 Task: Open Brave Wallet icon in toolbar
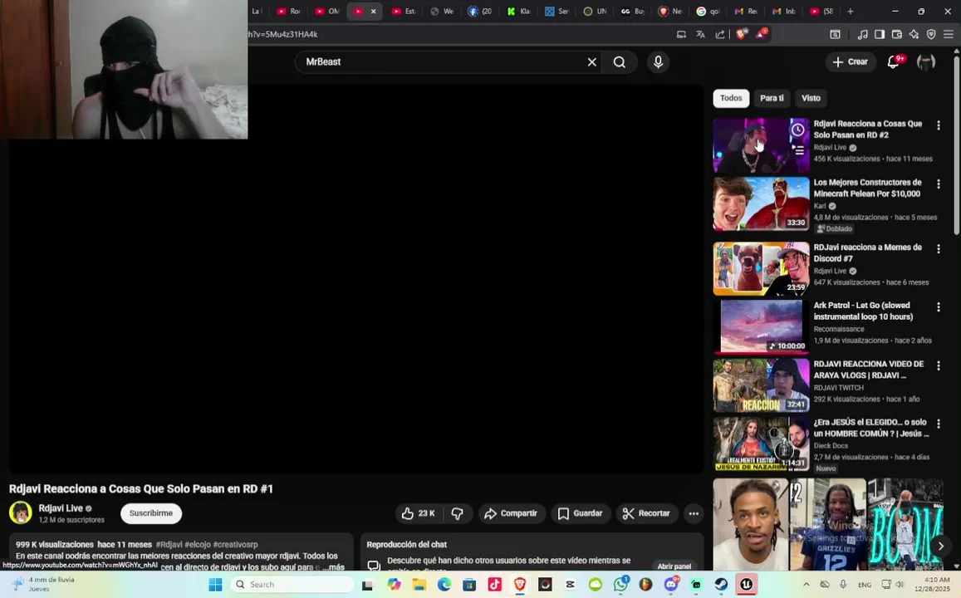pos(897,34)
